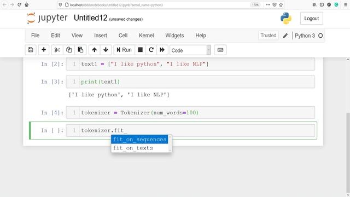Viewport: 350px width, 197px height.
Task: Open the command palette keyboard icon
Action: coord(220,50)
